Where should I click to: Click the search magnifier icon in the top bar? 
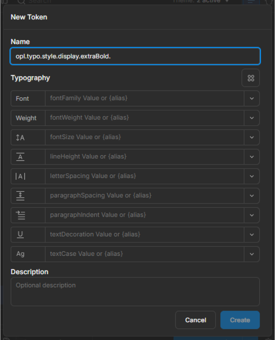coord(20,2)
